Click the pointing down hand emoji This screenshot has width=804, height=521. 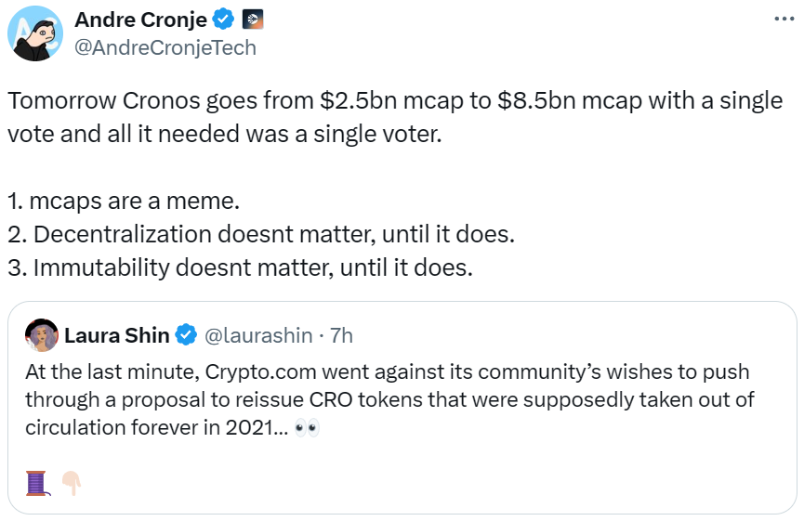(x=72, y=483)
